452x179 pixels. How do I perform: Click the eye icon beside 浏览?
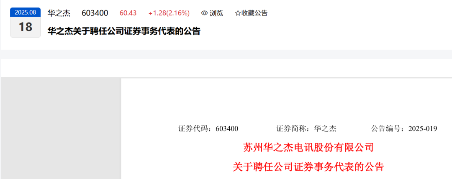[204, 13]
